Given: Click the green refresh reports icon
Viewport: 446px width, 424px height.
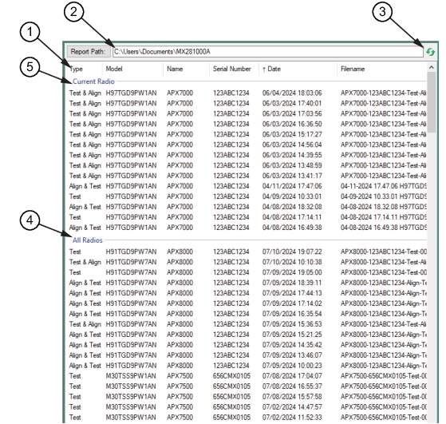Looking at the screenshot, I should tap(430, 52).
